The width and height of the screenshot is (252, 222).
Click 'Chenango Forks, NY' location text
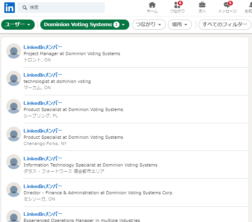45,143
